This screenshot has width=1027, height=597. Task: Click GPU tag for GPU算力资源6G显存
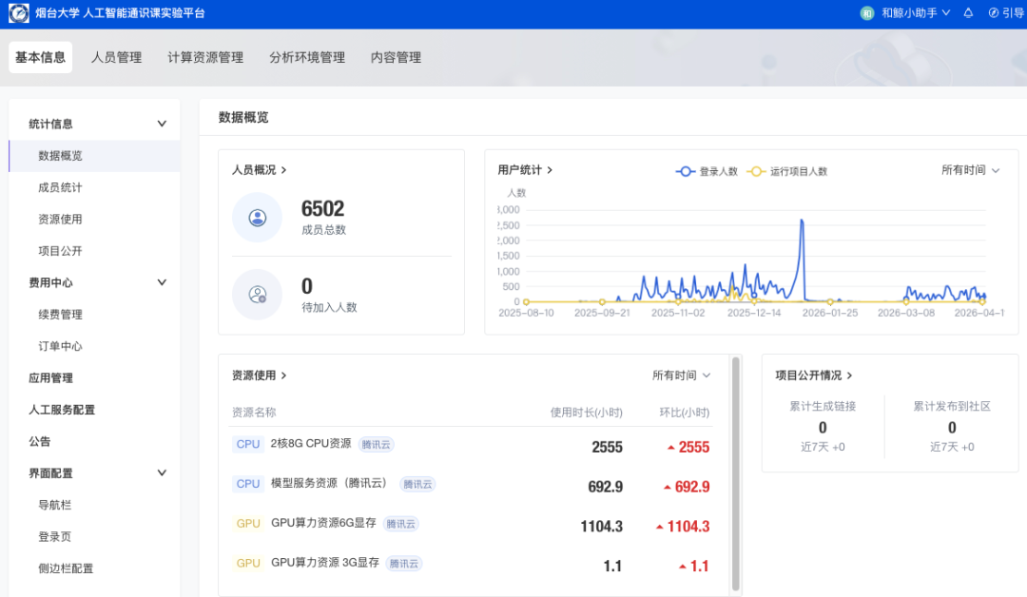[248, 524]
